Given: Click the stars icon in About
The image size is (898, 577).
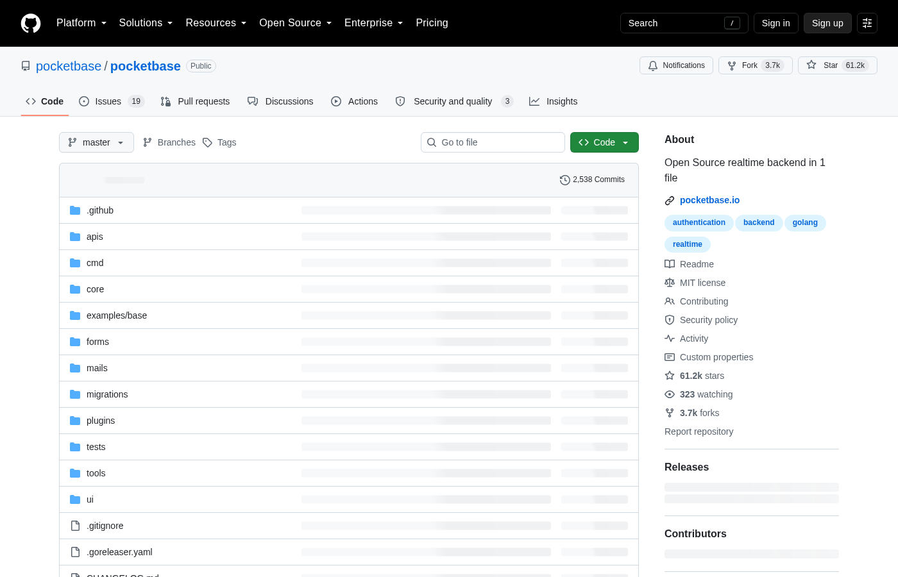Looking at the screenshot, I should pos(670,376).
